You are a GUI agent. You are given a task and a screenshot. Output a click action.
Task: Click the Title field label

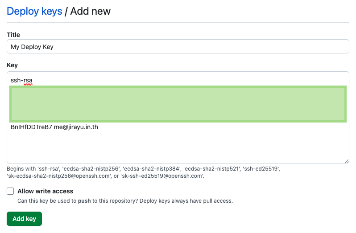13,35
